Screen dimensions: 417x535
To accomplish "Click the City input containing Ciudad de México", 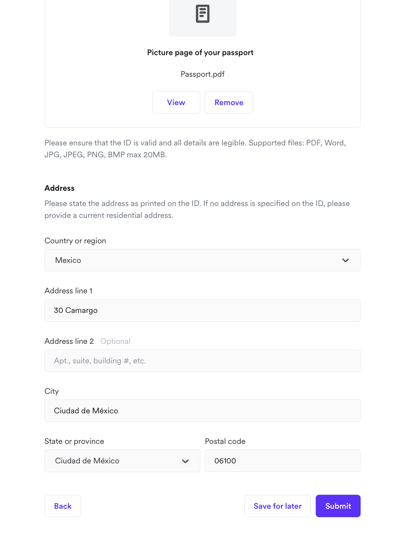I will click(203, 411).
